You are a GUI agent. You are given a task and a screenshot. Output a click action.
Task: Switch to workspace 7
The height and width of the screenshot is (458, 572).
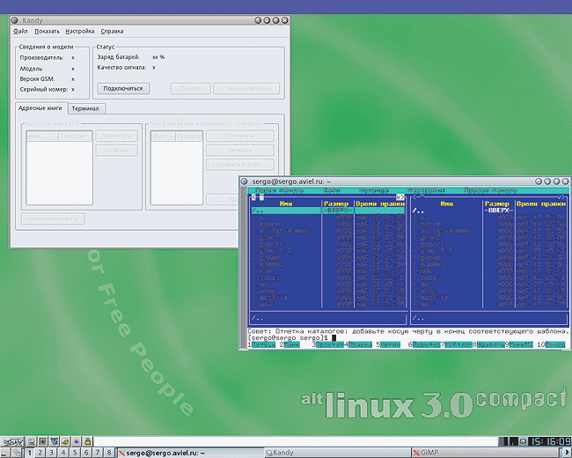[98, 453]
